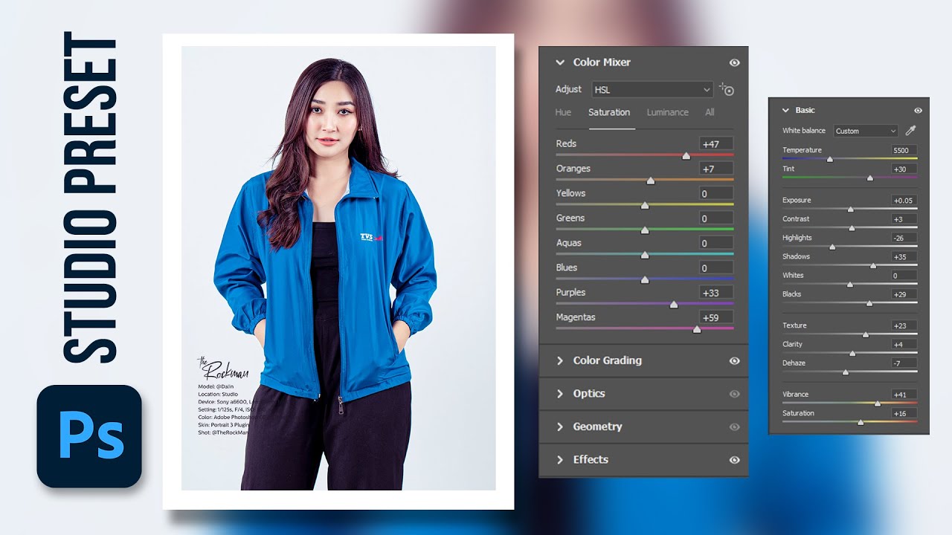This screenshot has width=952, height=535.
Task: Click the Exposure value field +0.05
Action: [x=904, y=201]
